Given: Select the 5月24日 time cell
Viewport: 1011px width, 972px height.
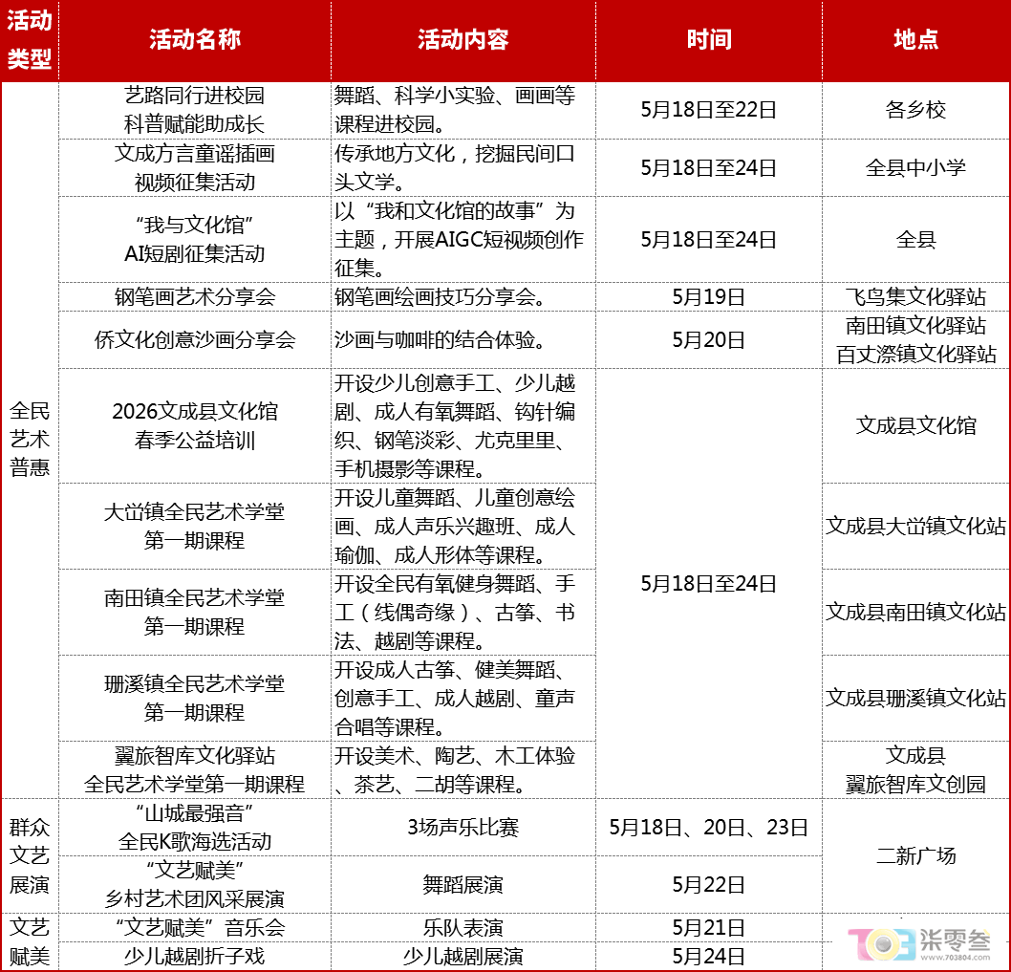Looking at the screenshot, I should 709,956.
